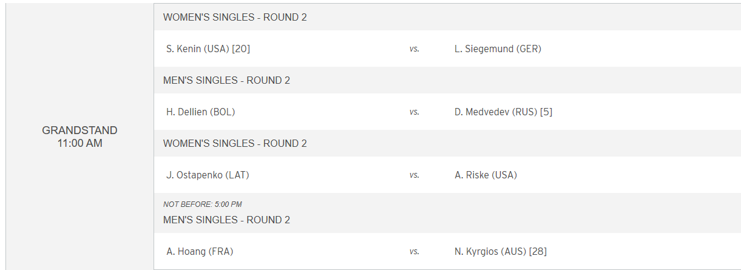This screenshot has width=741, height=270.
Task: Click Medvedev's seed number [5]
Action: tap(546, 112)
